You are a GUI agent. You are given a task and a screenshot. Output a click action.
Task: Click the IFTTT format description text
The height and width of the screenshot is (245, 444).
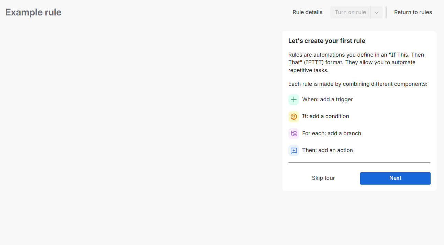(x=356, y=62)
